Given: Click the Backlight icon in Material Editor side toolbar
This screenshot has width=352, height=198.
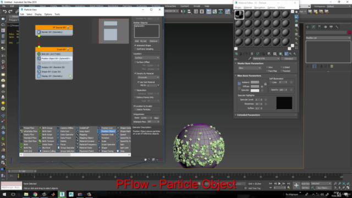Looking at the screenshot, I should pyautogui.click(x=296, y=16).
